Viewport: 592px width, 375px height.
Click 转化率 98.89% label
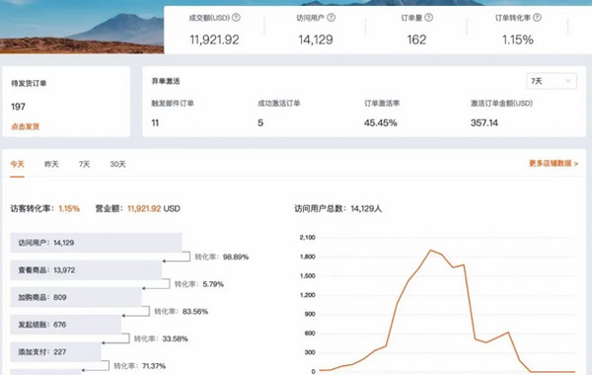[222, 257]
